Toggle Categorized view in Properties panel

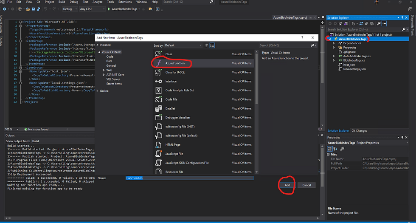coord(330,149)
